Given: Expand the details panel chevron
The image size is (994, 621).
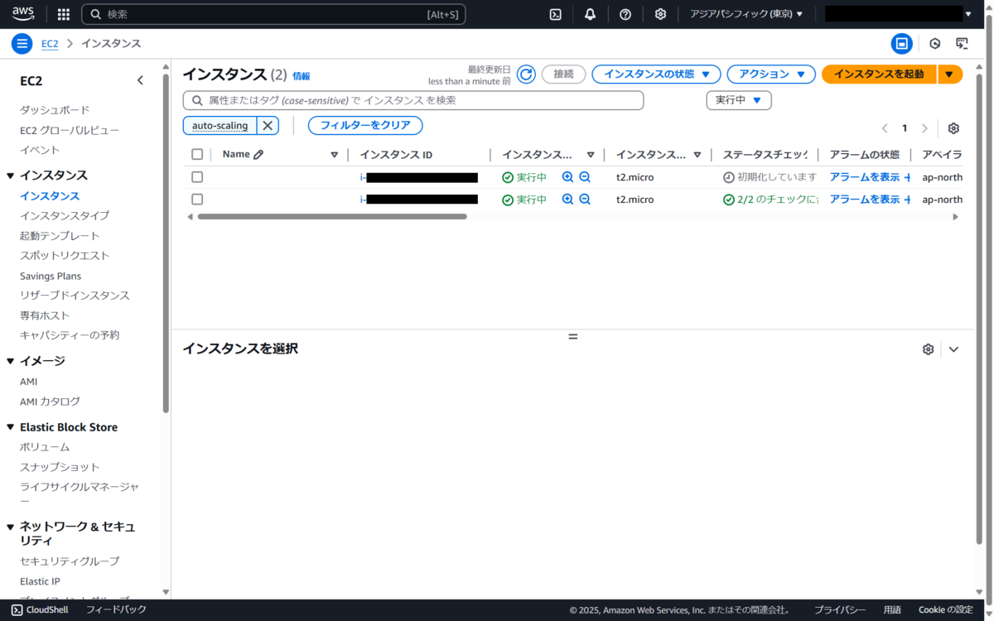Looking at the screenshot, I should click(x=953, y=349).
